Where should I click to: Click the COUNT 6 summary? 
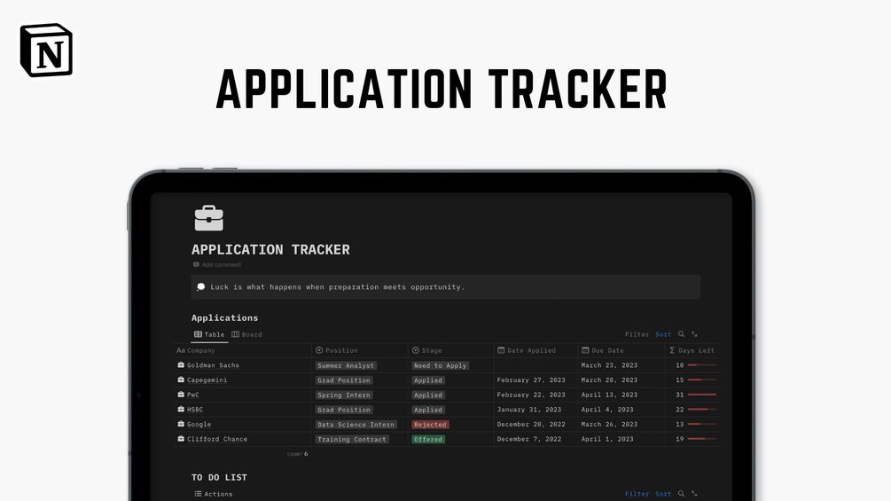297,454
